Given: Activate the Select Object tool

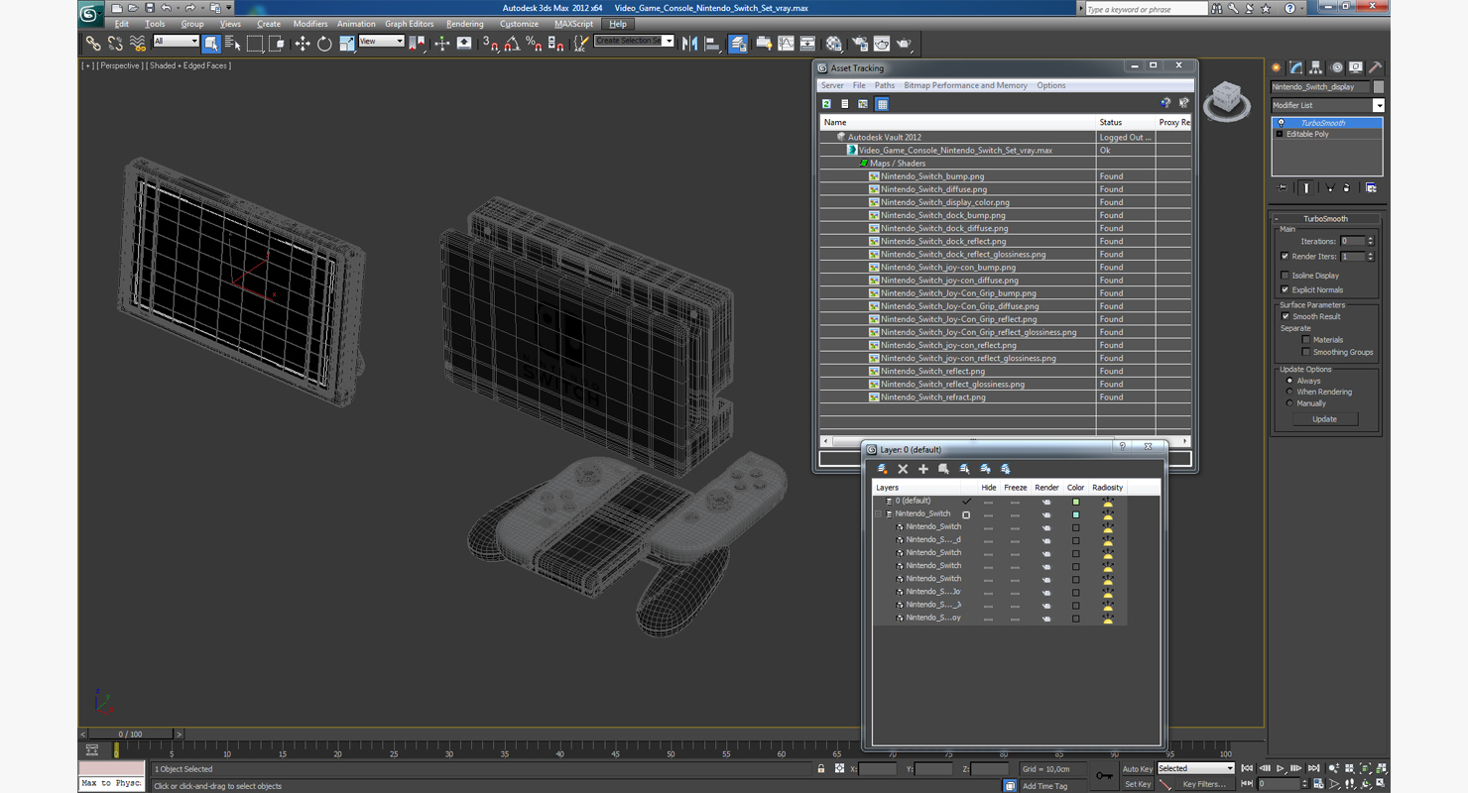Looking at the screenshot, I should click(x=211, y=44).
